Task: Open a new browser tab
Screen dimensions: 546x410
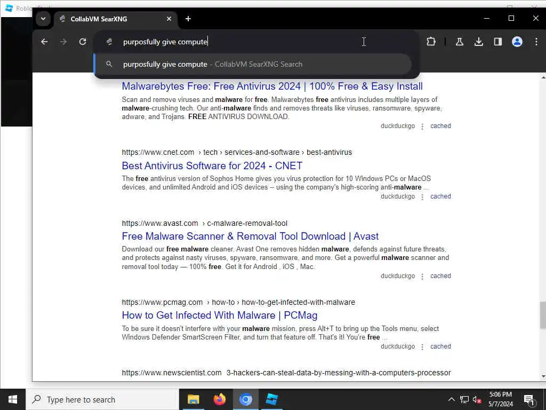Action: [x=188, y=19]
